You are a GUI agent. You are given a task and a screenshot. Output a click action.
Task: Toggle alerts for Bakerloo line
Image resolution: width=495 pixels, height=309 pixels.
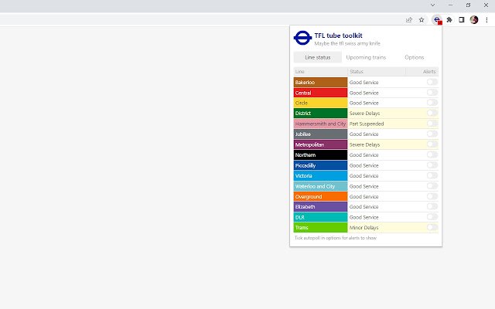pos(432,82)
